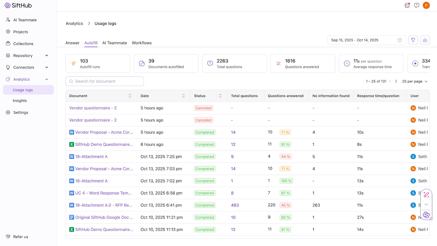Expand the Connectors sidebar section
The width and height of the screenshot is (437, 246).
[x=47, y=67]
